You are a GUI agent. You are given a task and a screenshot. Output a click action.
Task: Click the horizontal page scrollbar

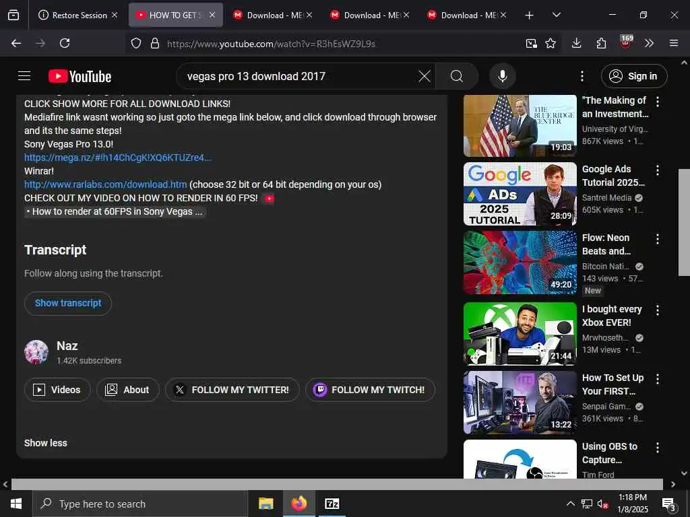pyautogui.click(x=337, y=484)
